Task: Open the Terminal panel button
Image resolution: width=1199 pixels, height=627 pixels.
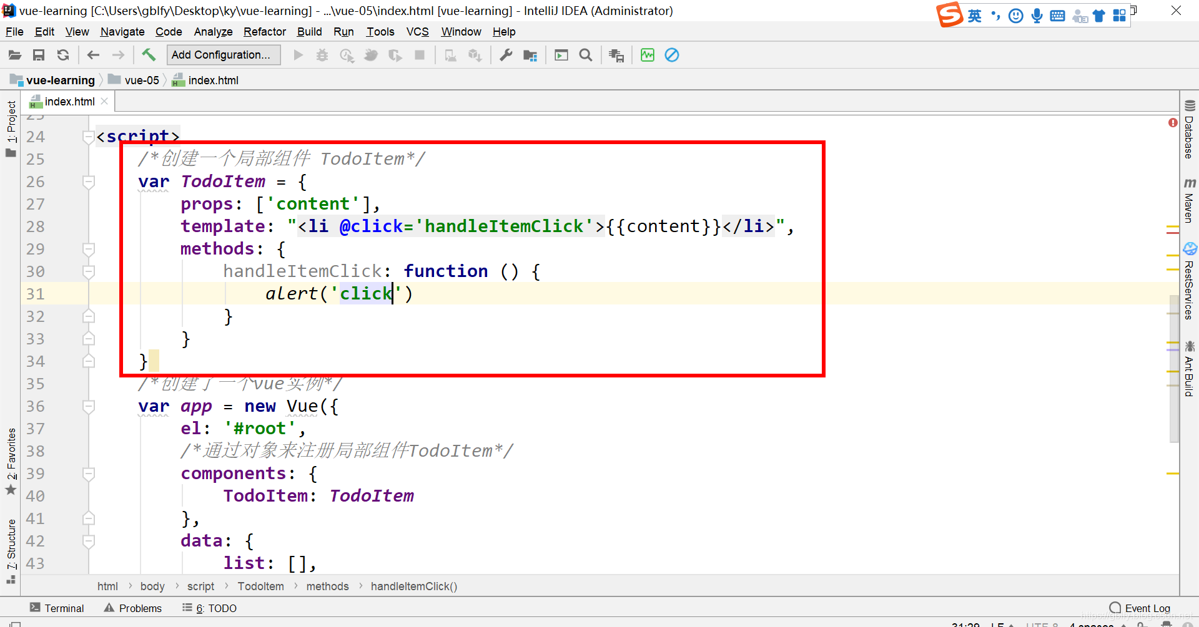Action: (57, 608)
